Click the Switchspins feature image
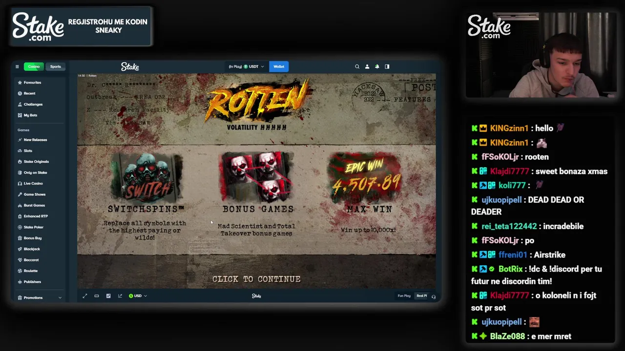The width and height of the screenshot is (625, 351). point(146,177)
